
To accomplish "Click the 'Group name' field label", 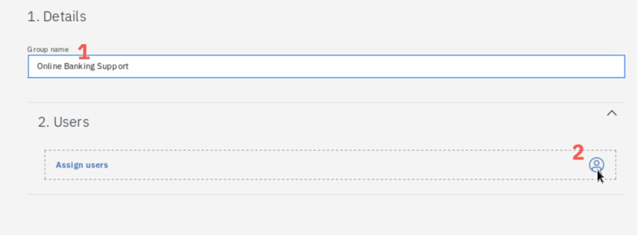I will [x=48, y=50].
